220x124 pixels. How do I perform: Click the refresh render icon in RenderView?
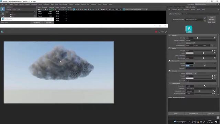159,32
